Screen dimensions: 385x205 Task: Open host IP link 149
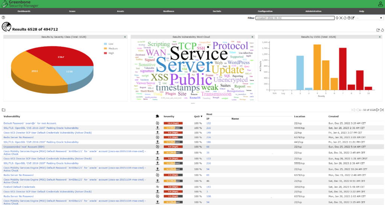(208, 133)
